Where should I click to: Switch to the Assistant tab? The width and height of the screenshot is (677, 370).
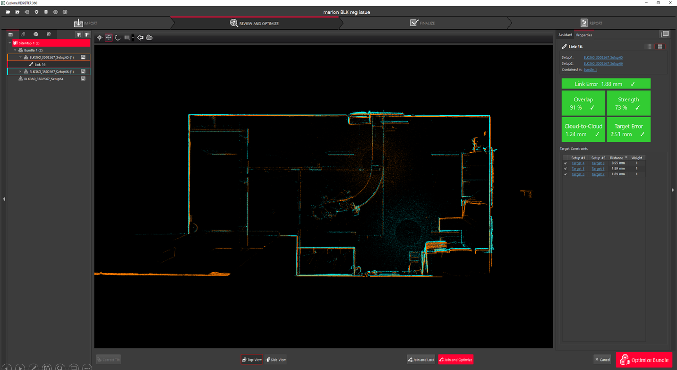tap(565, 35)
